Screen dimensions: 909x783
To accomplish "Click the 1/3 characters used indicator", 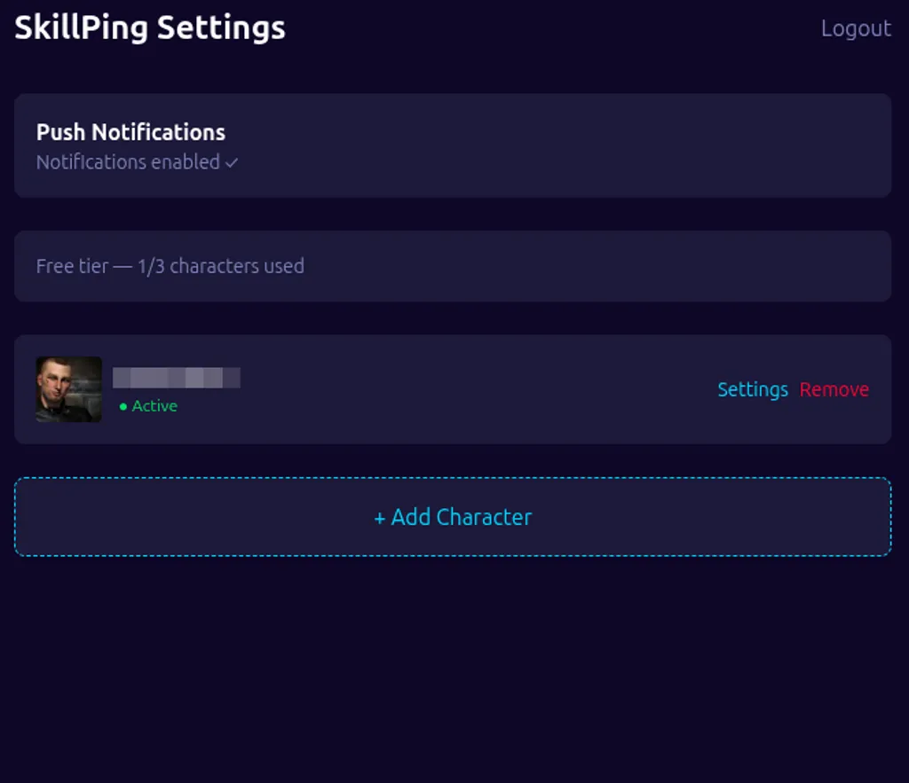I will [x=220, y=266].
